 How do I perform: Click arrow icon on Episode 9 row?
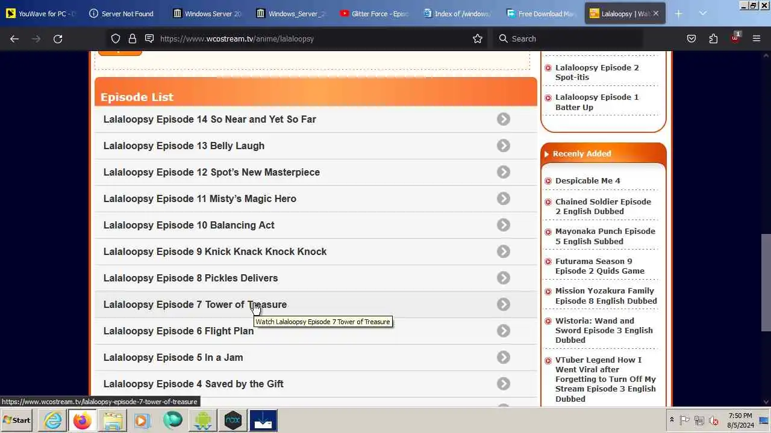coord(504,251)
